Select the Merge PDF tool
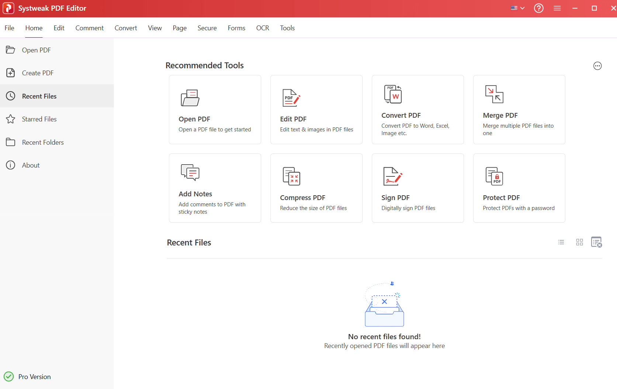617x389 pixels. click(x=519, y=110)
